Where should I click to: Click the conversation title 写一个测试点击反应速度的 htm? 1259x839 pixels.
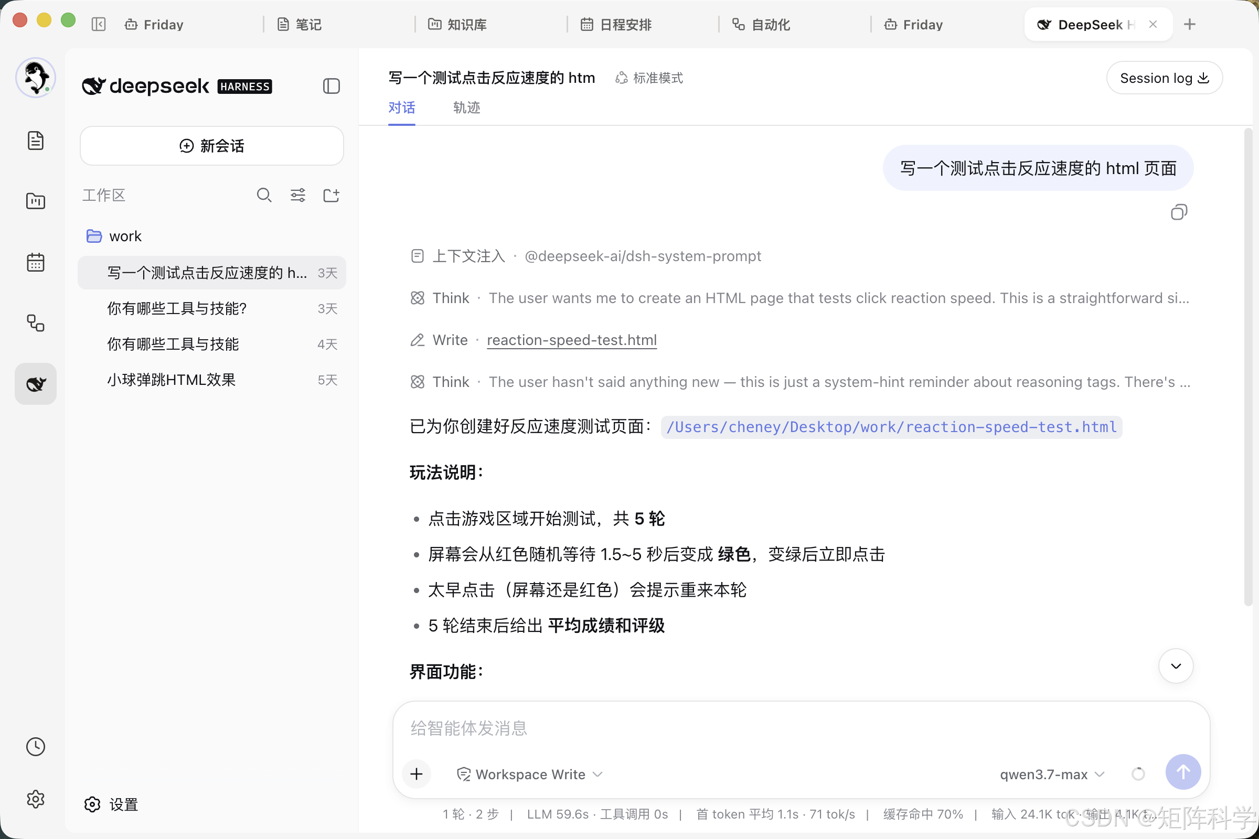tap(492, 78)
